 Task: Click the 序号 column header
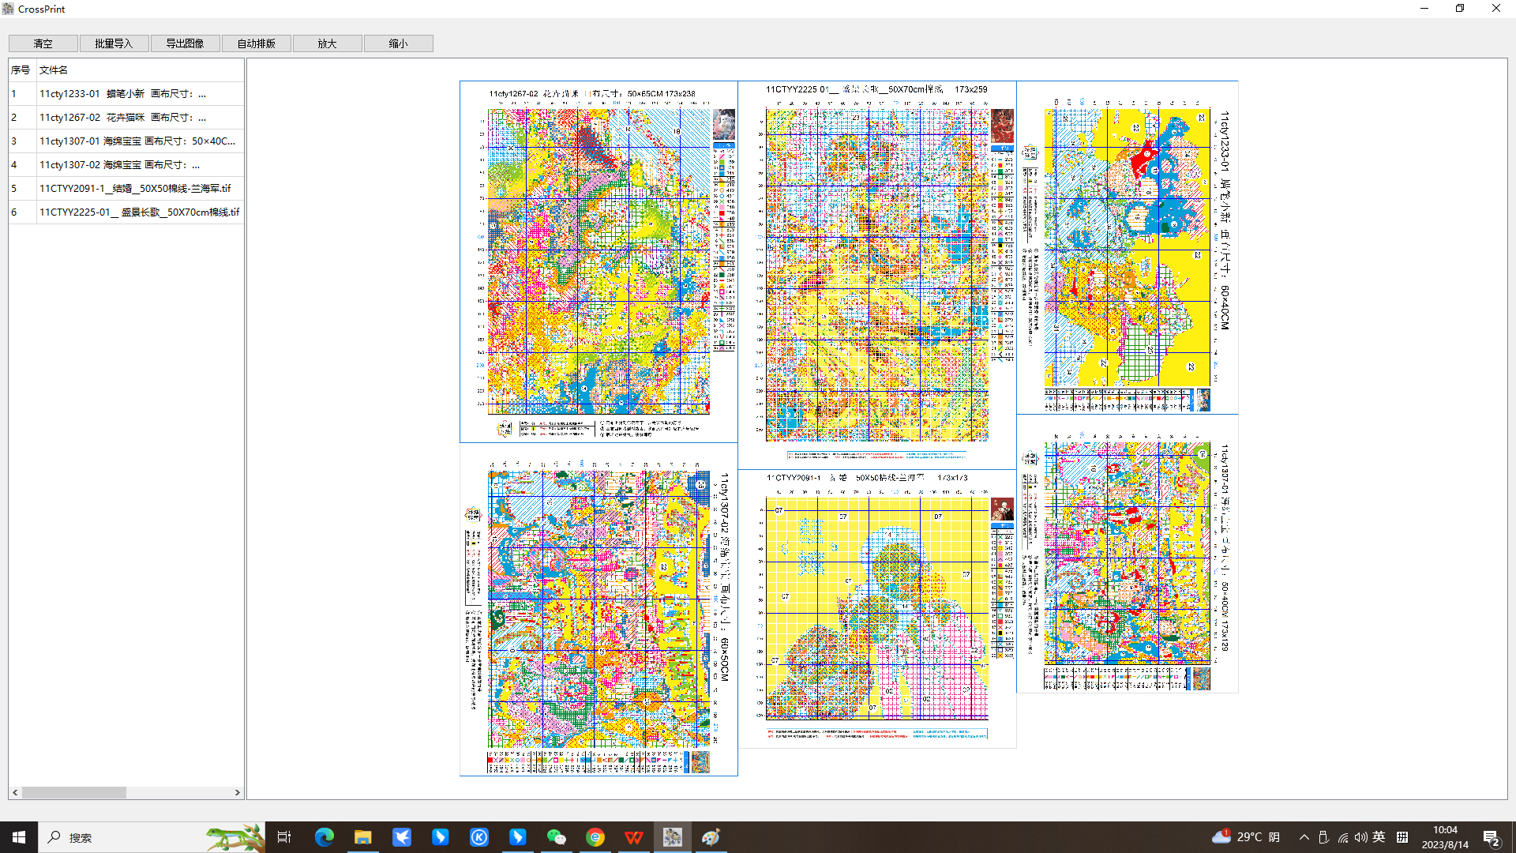tap(22, 70)
